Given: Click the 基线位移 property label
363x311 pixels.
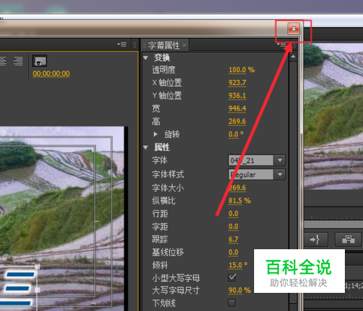Looking at the screenshot, I should (168, 252).
